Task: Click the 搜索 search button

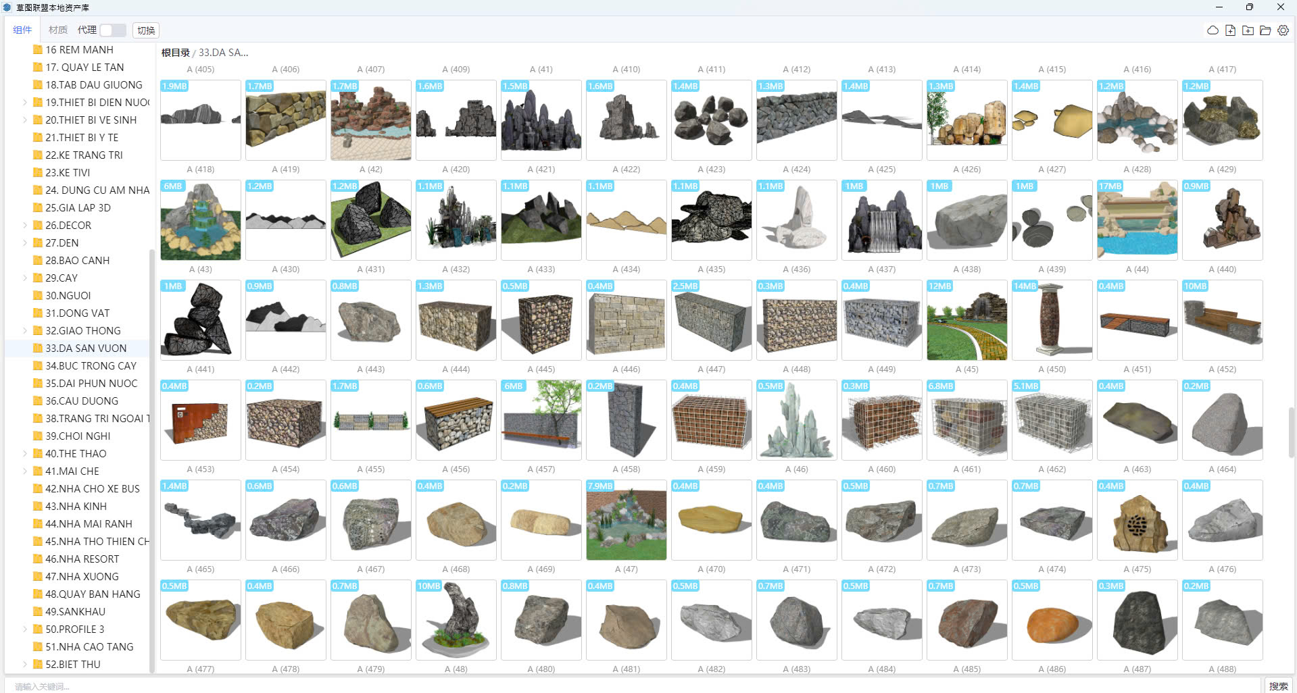Action: point(1278,686)
